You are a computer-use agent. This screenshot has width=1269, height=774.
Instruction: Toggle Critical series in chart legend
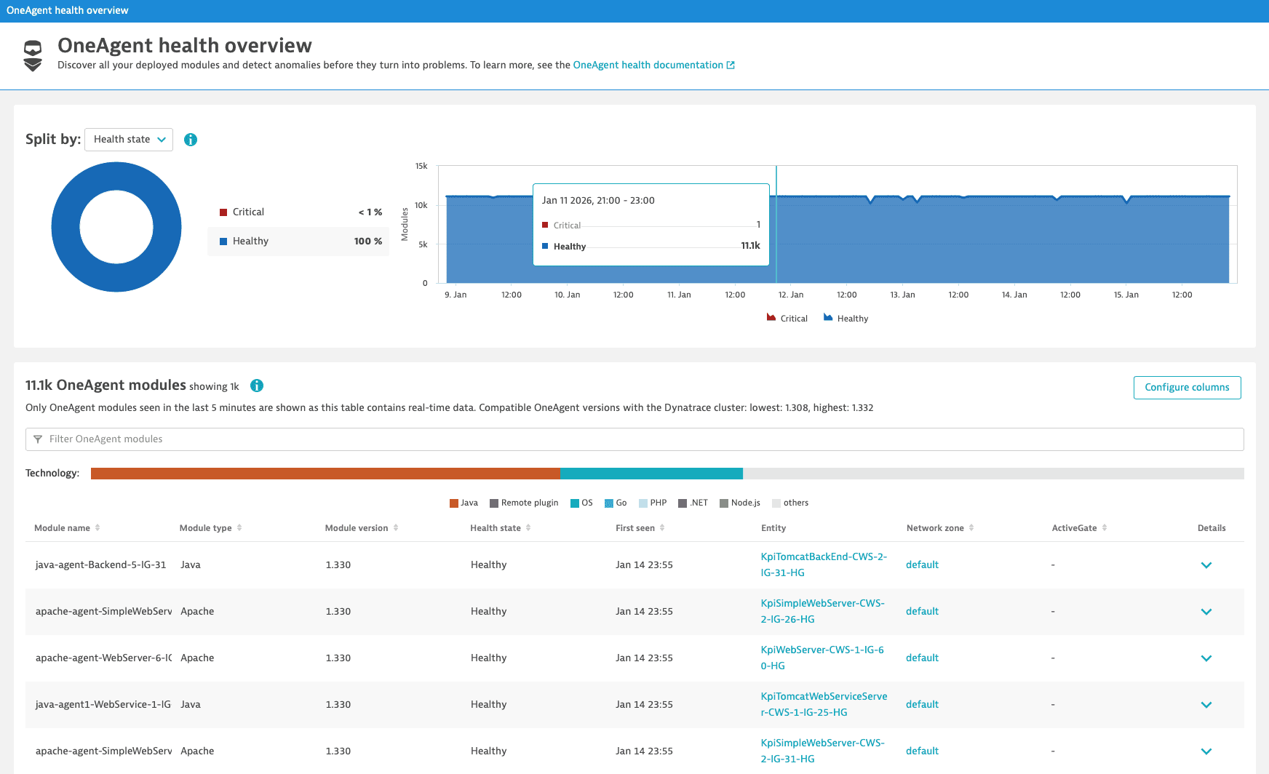point(787,319)
